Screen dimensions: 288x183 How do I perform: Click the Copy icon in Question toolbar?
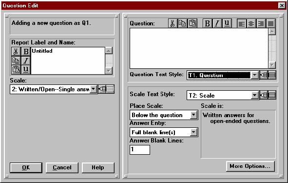pyautogui.click(x=182, y=23)
